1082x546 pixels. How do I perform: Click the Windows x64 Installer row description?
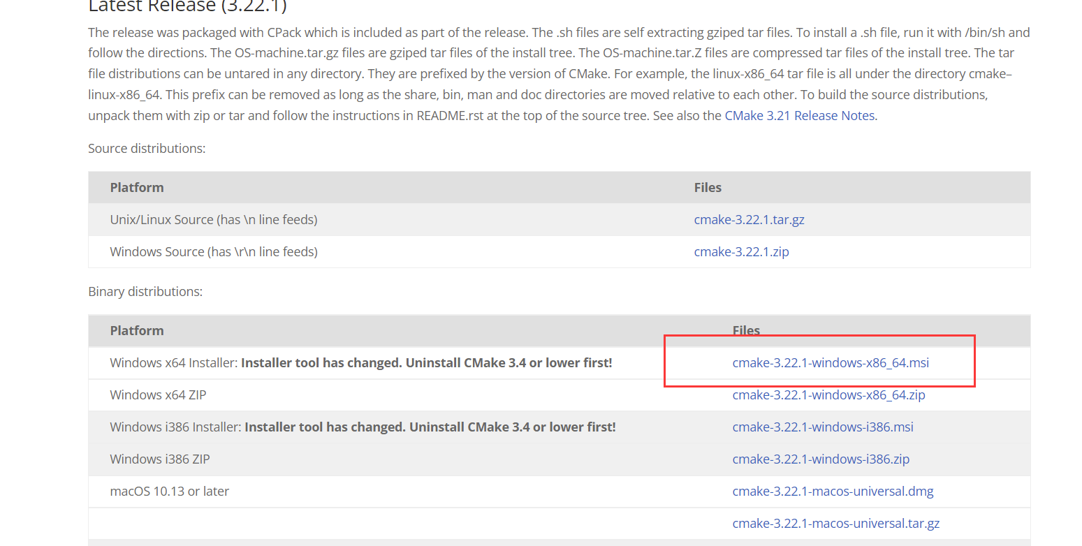click(360, 363)
